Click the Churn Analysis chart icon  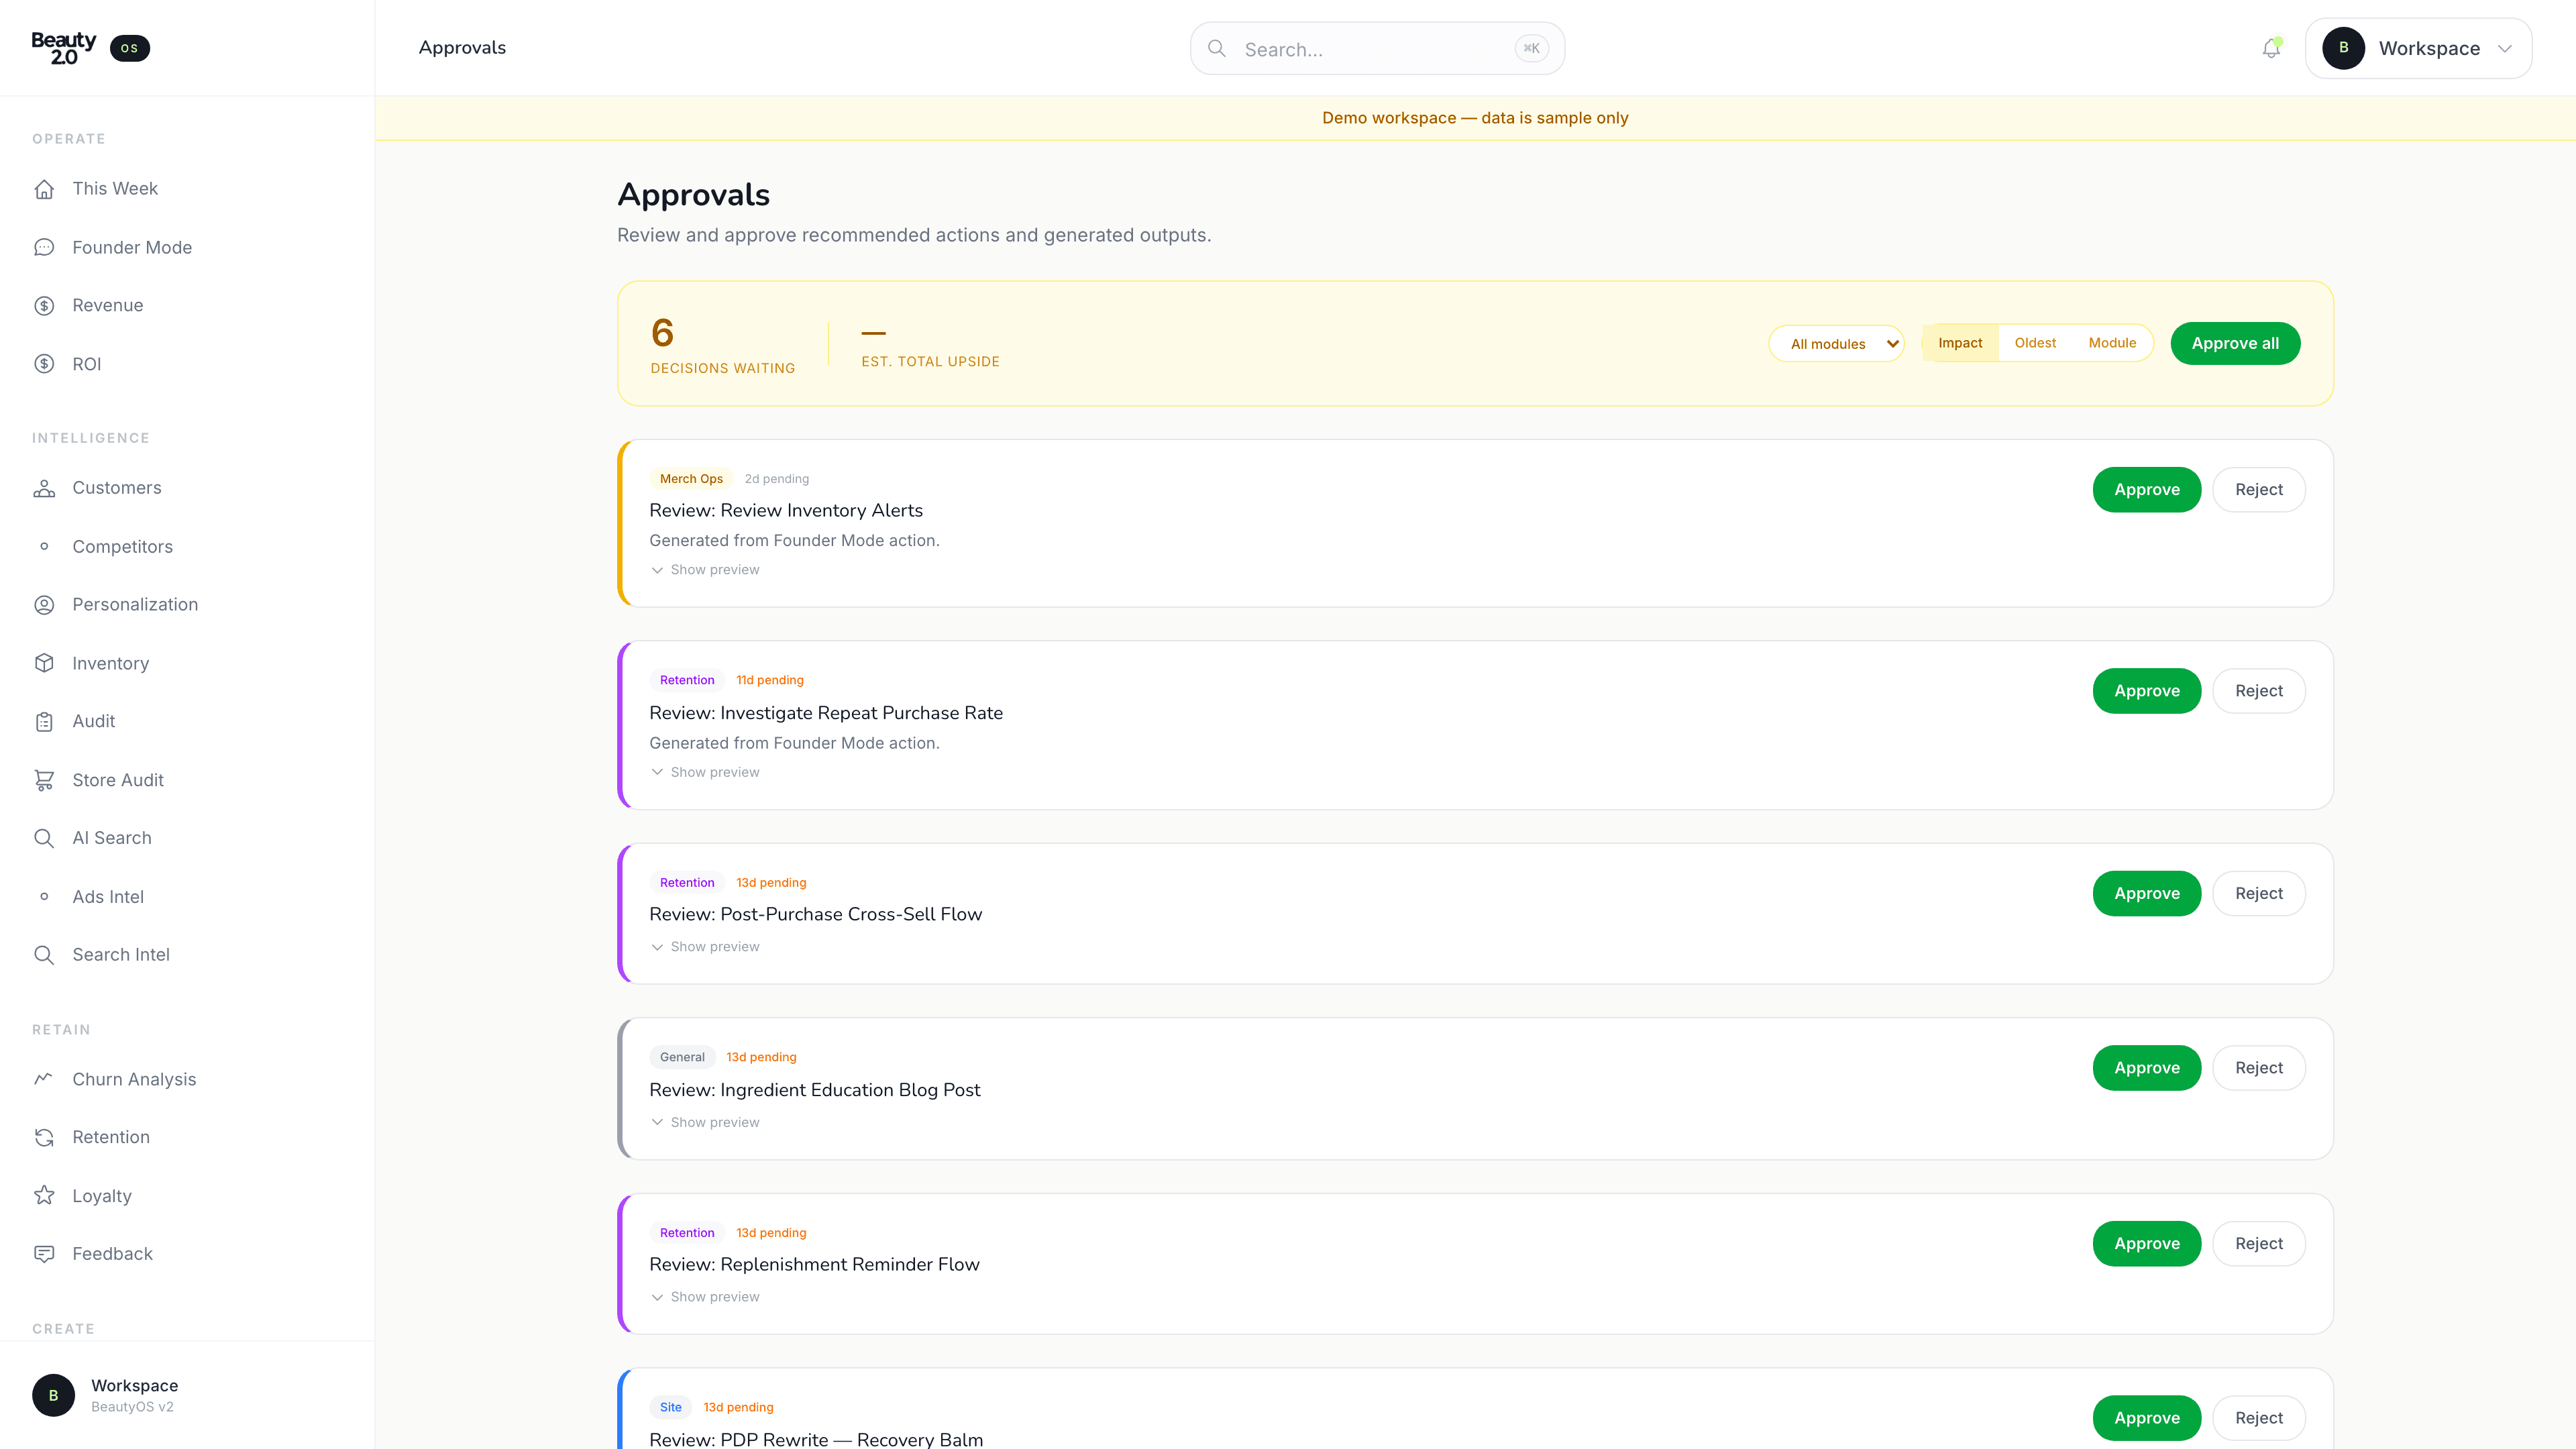point(44,1079)
